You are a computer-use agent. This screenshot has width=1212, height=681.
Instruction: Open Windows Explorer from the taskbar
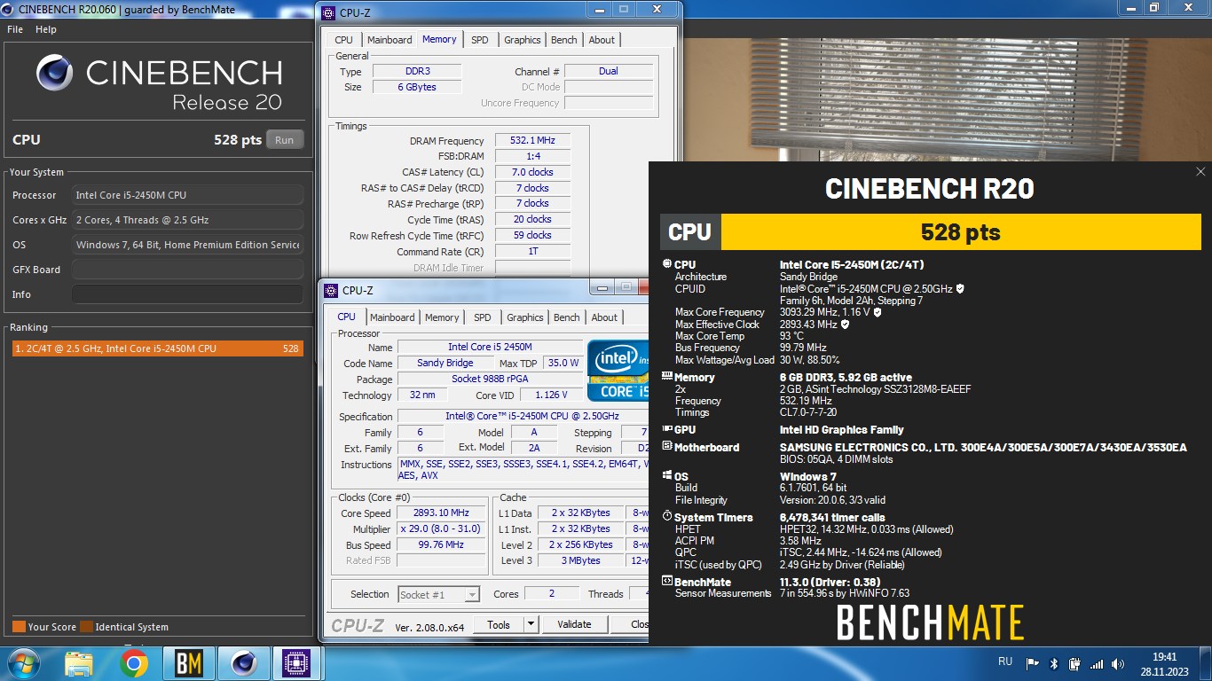(x=79, y=663)
